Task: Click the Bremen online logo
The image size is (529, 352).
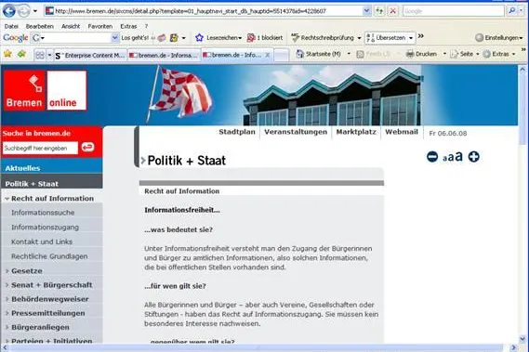Action: [45, 90]
